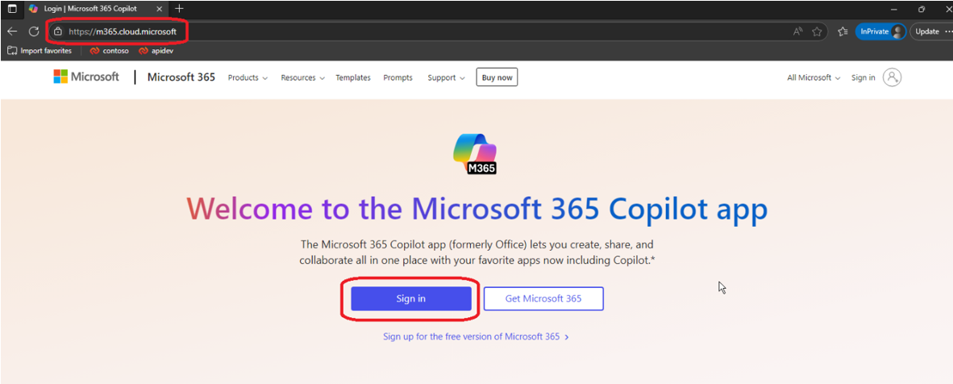Expand the Products dropdown
This screenshot has height=384, width=953.
pos(248,78)
